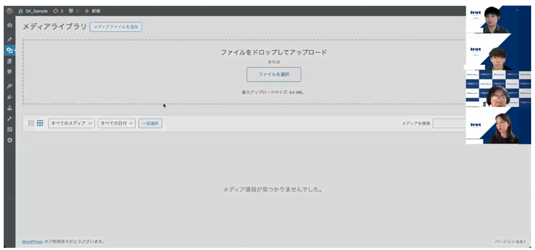The width and height of the screenshot is (535, 250).
Task: Click the メディアファイルを追加 button
Action: tap(116, 27)
